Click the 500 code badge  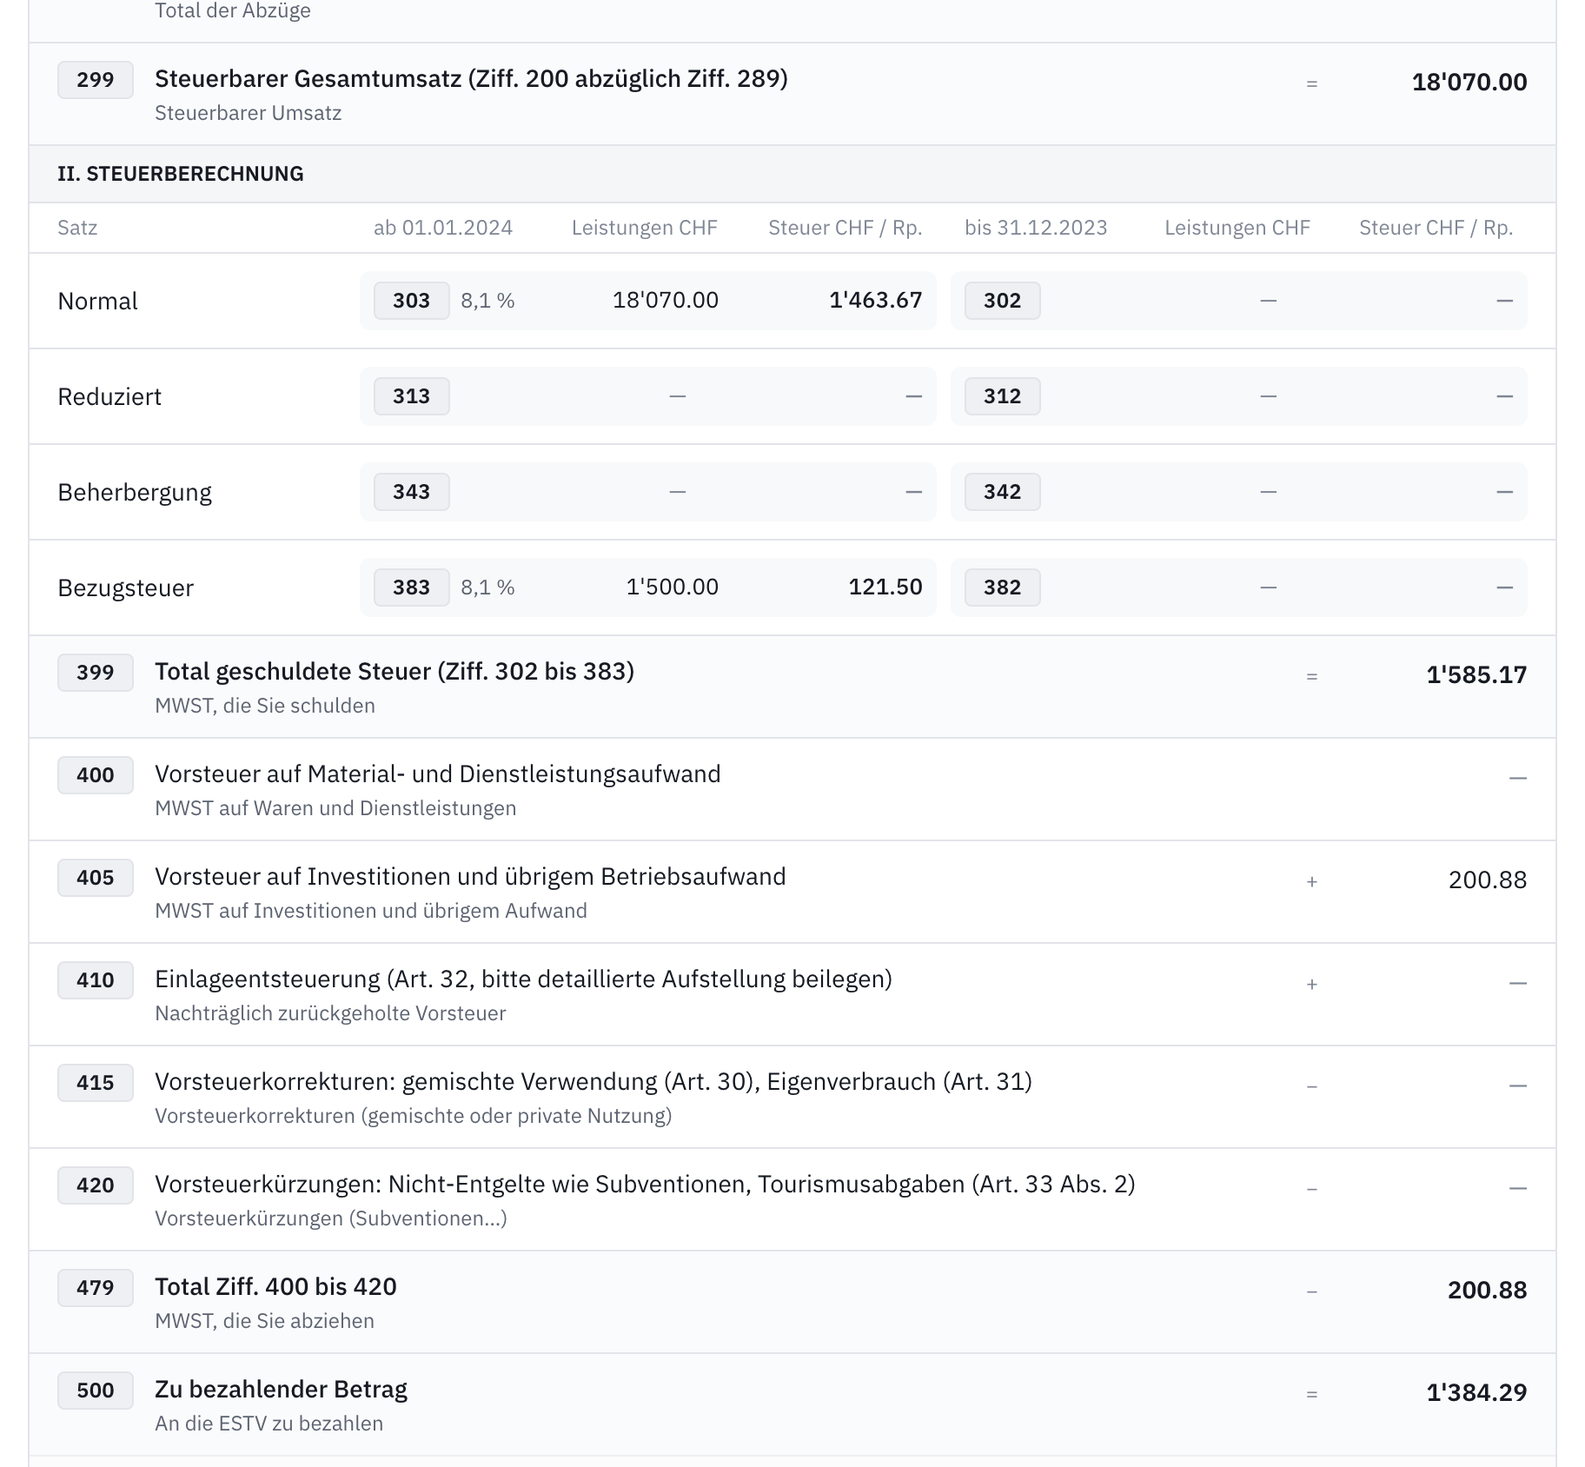pos(96,1391)
